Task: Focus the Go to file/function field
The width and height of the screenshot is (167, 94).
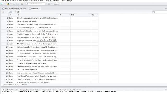Action: coord(35,4)
